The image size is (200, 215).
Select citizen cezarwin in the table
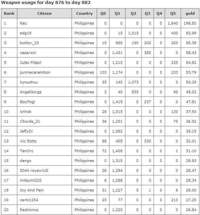[x=28, y=53]
